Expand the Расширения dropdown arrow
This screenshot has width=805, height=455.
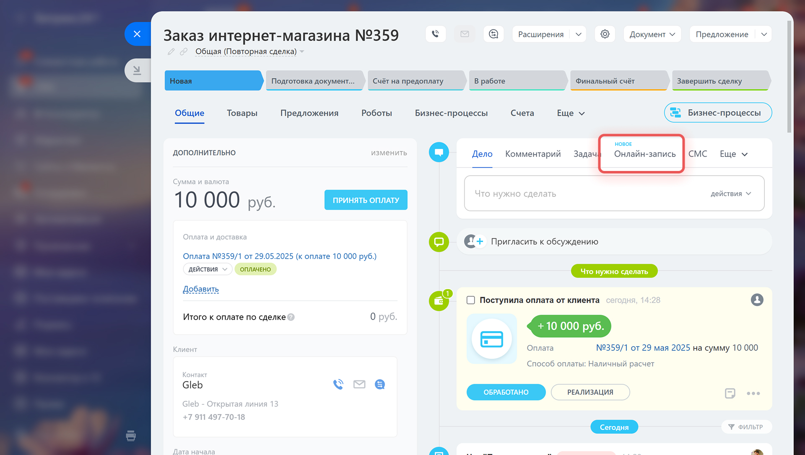[x=579, y=34]
